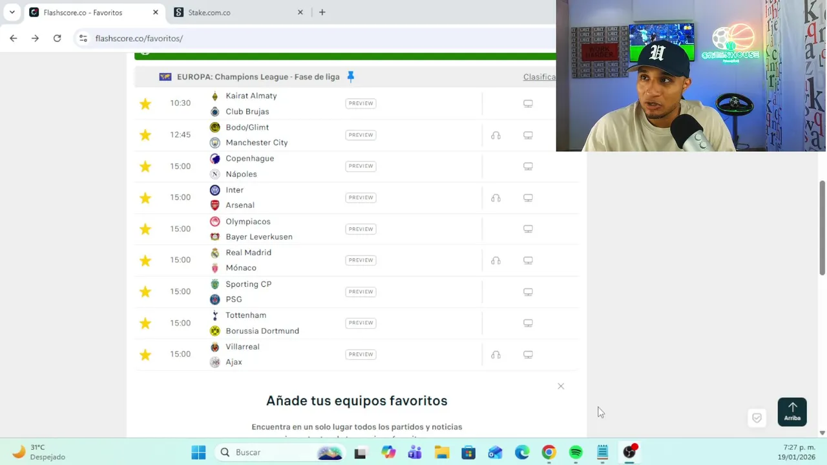Image resolution: width=827 pixels, height=465 pixels.
Task: Click TV broadcast icon for Copenhague vs Nápoles
Action: point(528,167)
